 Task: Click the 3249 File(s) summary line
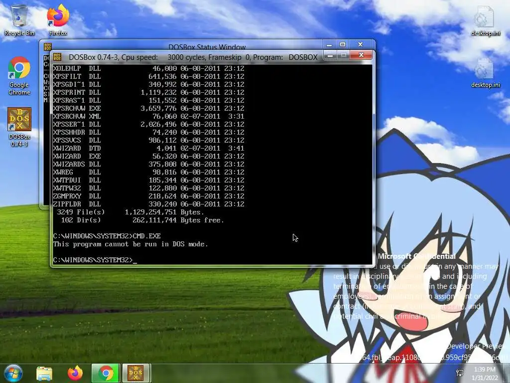click(x=130, y=212)
